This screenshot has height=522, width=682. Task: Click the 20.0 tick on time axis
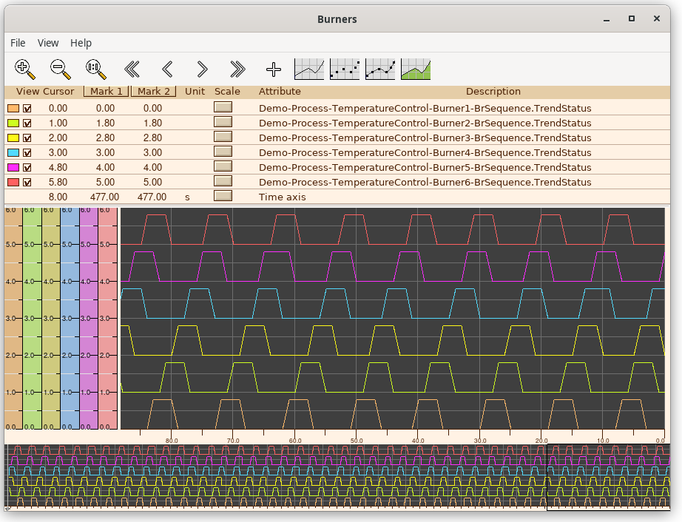tap(541, 440)
